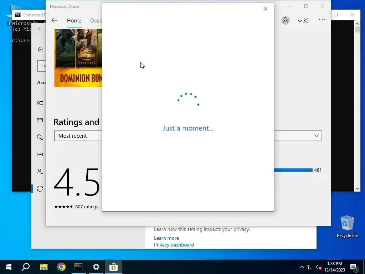The image size is (365, 274).
Task: Click the Home icon in Settings window
Action: [x=40, y=49]
